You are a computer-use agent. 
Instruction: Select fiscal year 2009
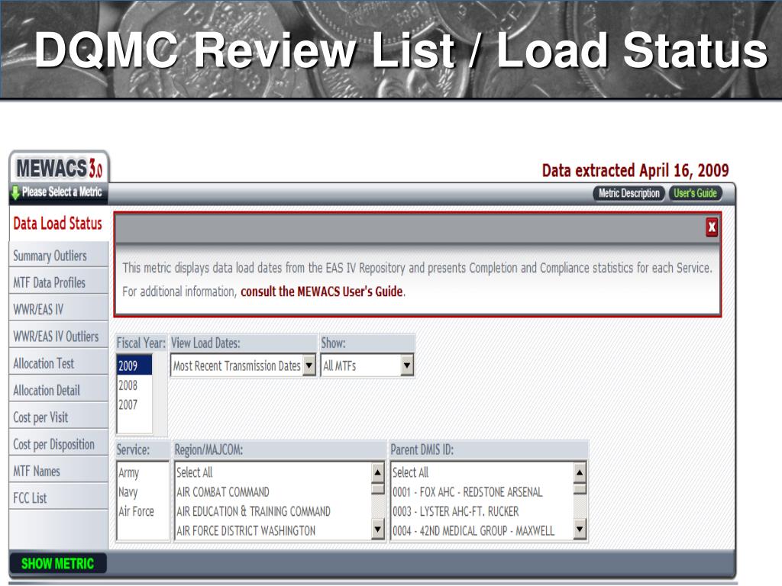coord(134,365)
